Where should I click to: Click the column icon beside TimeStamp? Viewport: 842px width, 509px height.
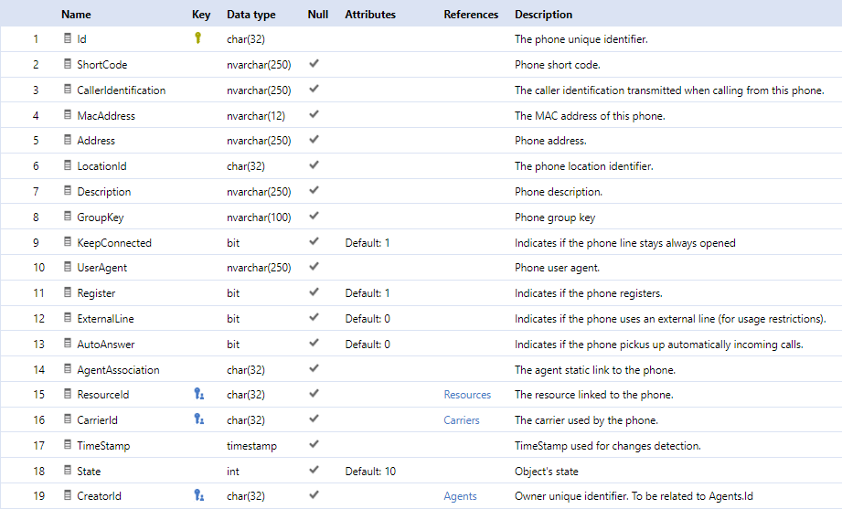point(67,444)
